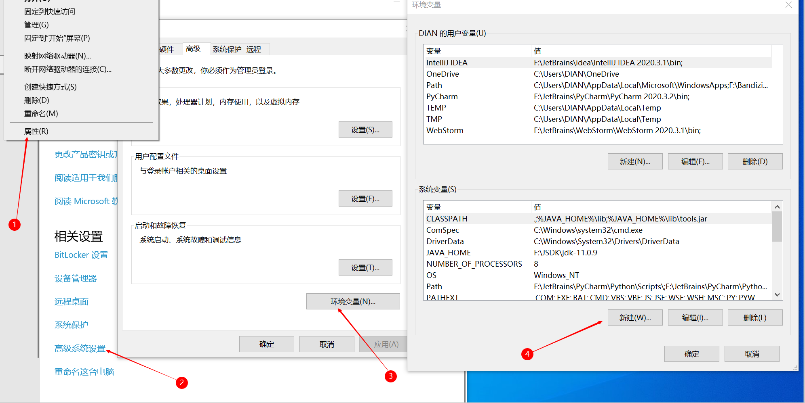Click 固定到"开始"屏幕(P) menu entry
Image resolution: width=805 pixels, height=403 pixels.
[57, 38]
